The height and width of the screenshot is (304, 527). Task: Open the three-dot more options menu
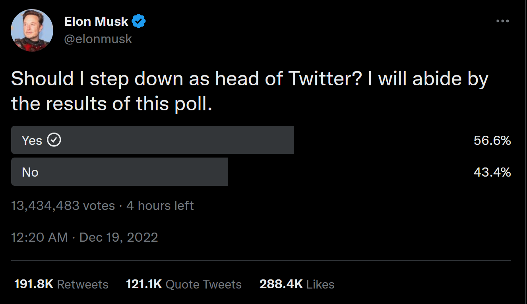pos(503,21)
